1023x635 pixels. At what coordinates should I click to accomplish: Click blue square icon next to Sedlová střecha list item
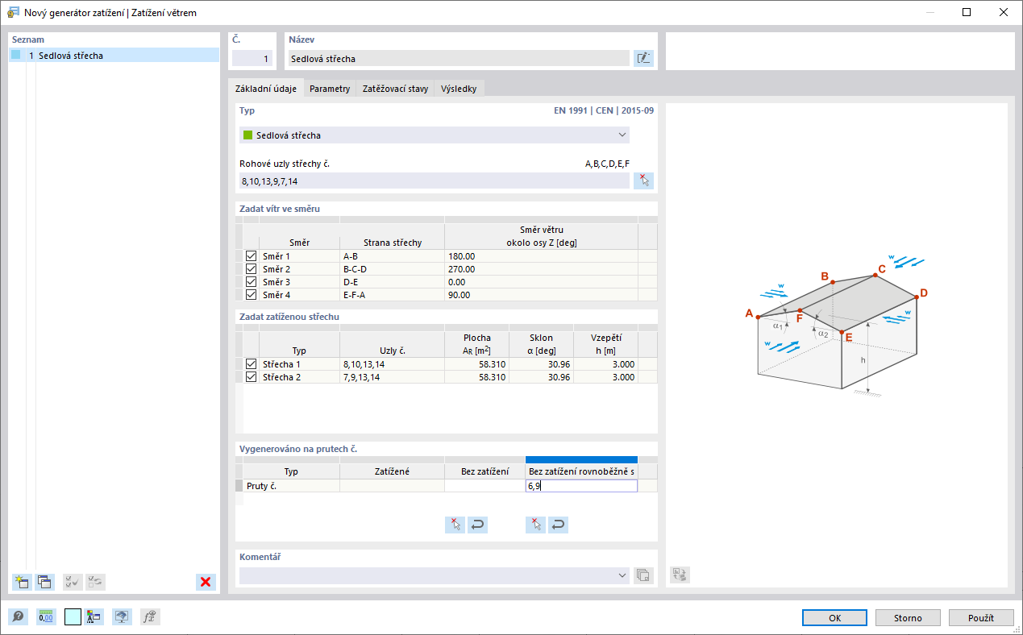tap(16, 56)
